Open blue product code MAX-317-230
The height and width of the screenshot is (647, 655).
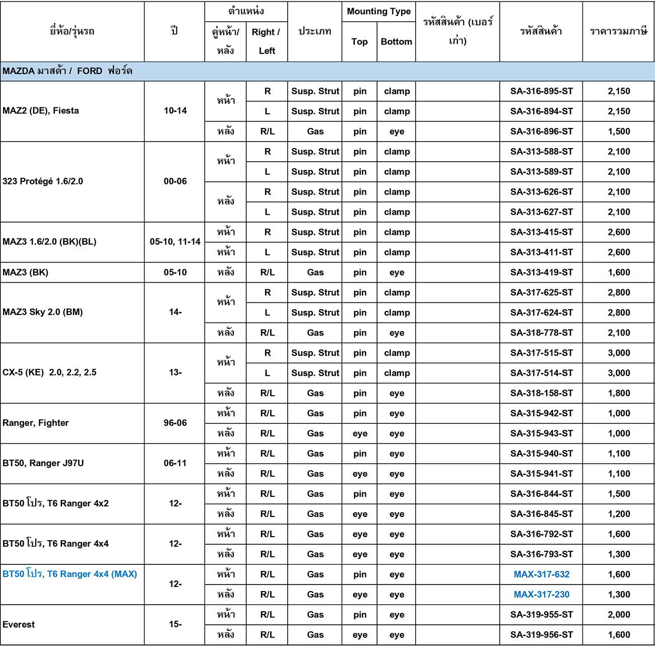tap(541, 595)
